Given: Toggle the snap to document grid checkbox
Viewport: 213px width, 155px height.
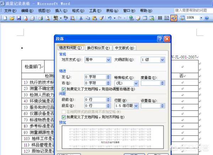Looking at the screenshot, I should (x=64, y=117).
